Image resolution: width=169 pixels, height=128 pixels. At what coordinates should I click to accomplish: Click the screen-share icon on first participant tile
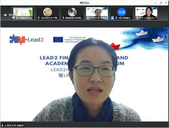[x=14, y=18]
